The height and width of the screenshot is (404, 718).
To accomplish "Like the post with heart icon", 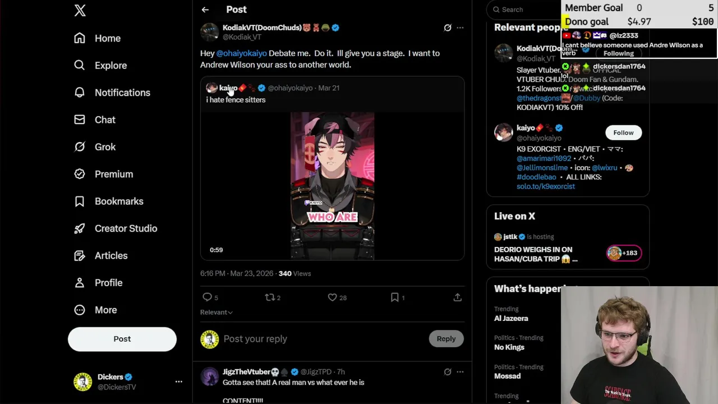I will click(333, 297).
